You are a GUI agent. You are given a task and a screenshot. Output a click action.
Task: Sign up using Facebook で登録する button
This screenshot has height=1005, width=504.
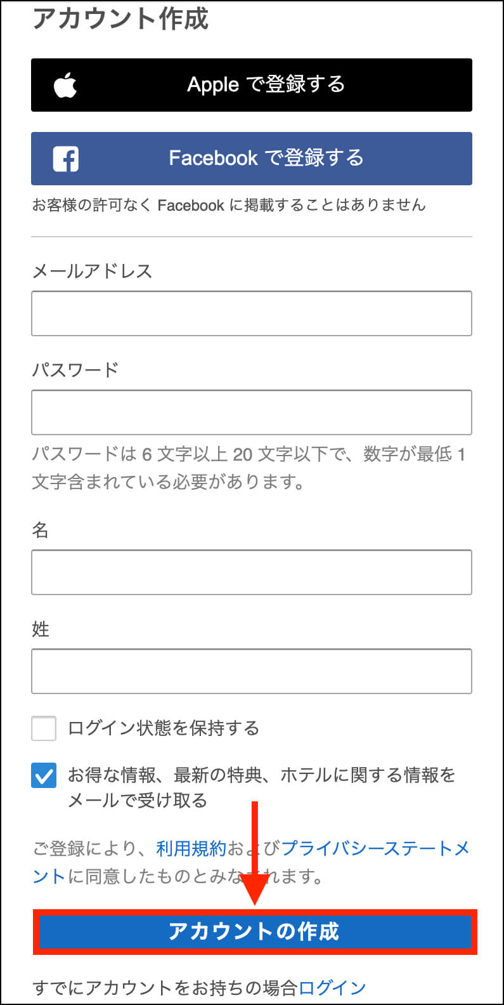[x=252, y=159]
